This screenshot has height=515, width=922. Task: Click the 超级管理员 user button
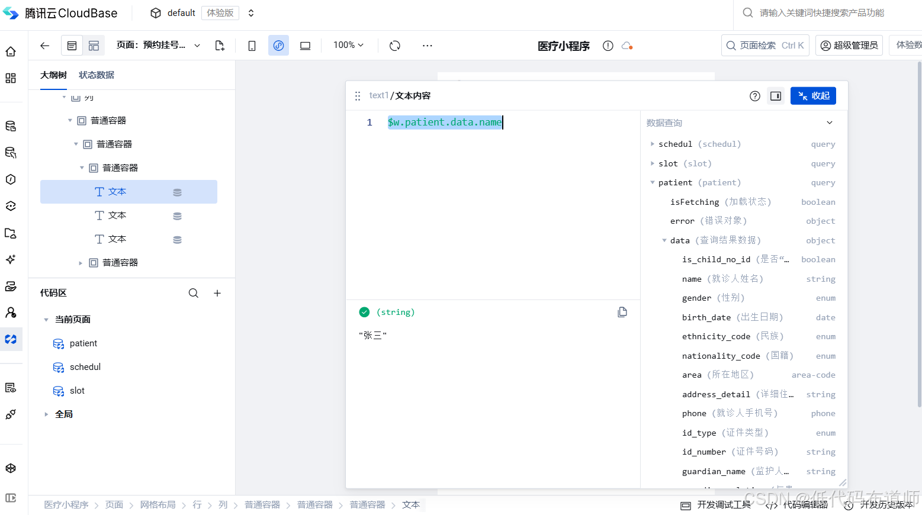[x=849, y=46]
